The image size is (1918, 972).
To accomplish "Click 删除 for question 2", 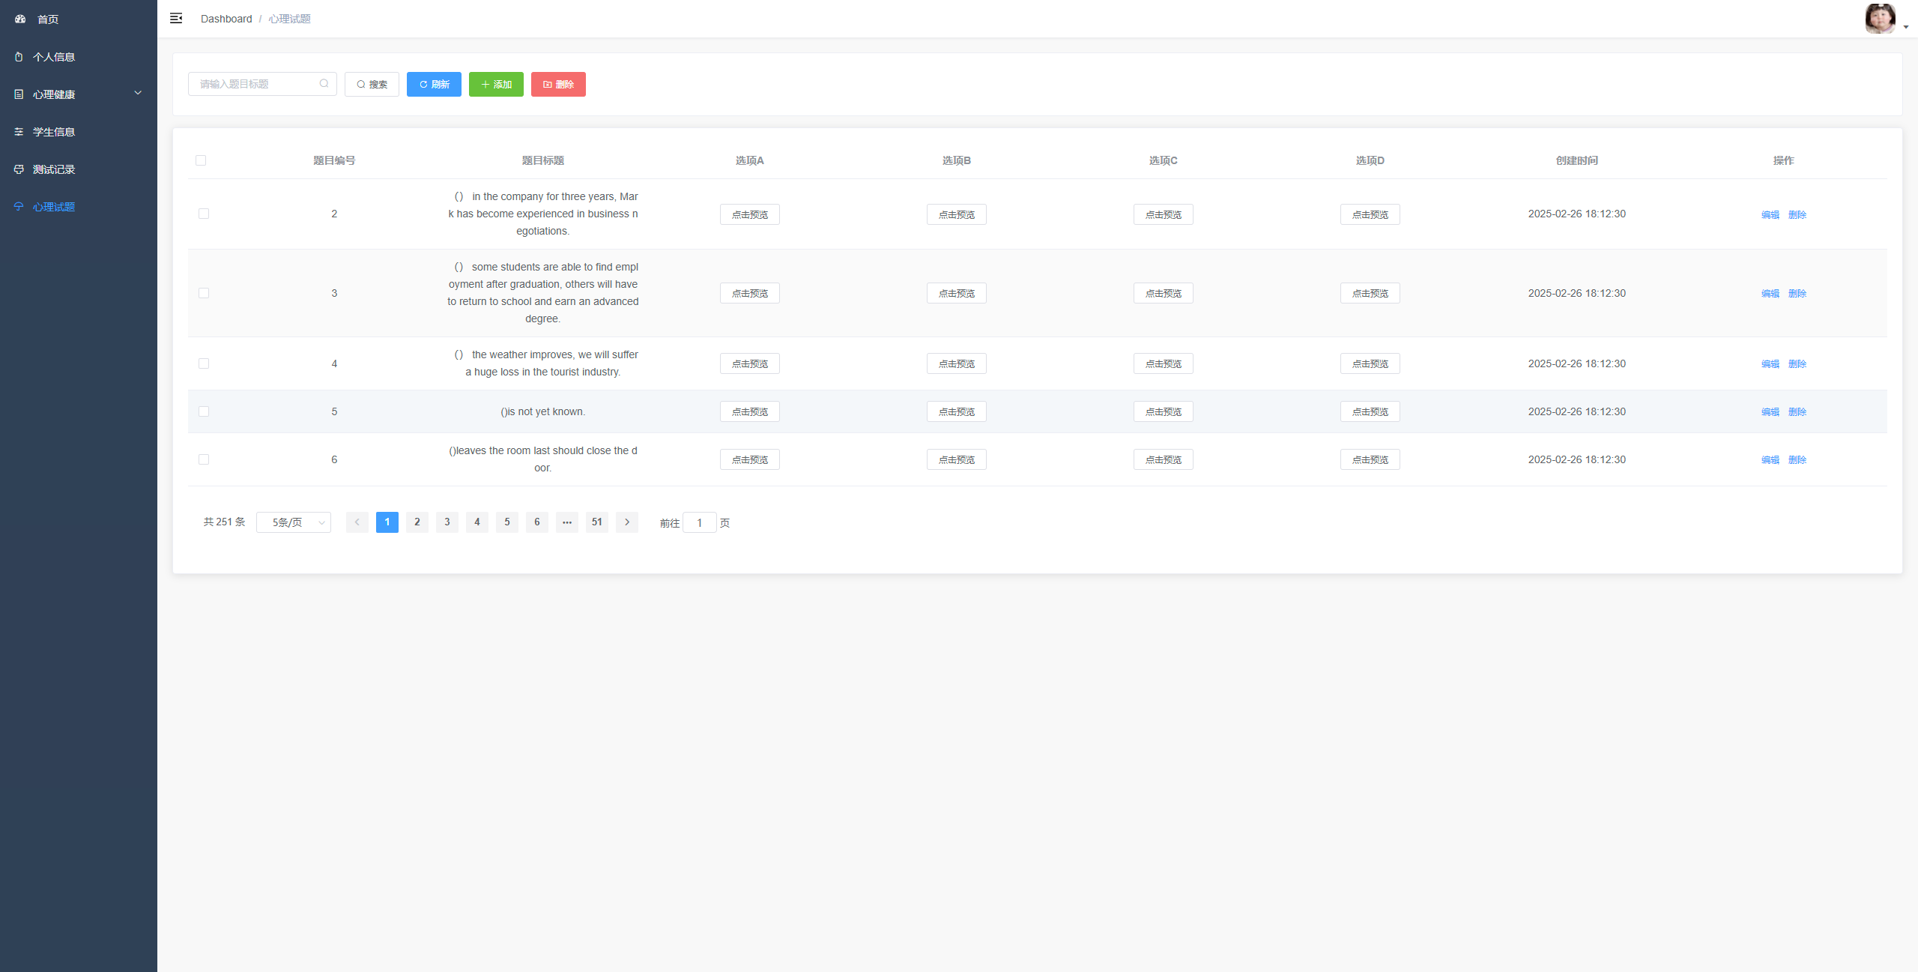I will (1797, 214).
